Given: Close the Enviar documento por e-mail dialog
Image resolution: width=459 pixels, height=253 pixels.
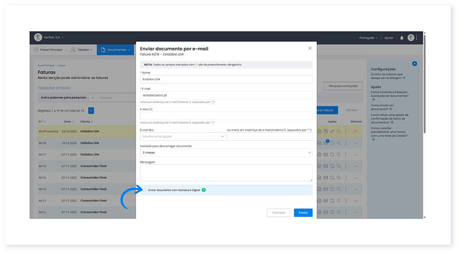Looking at the screenshot, I should [310, 48].
